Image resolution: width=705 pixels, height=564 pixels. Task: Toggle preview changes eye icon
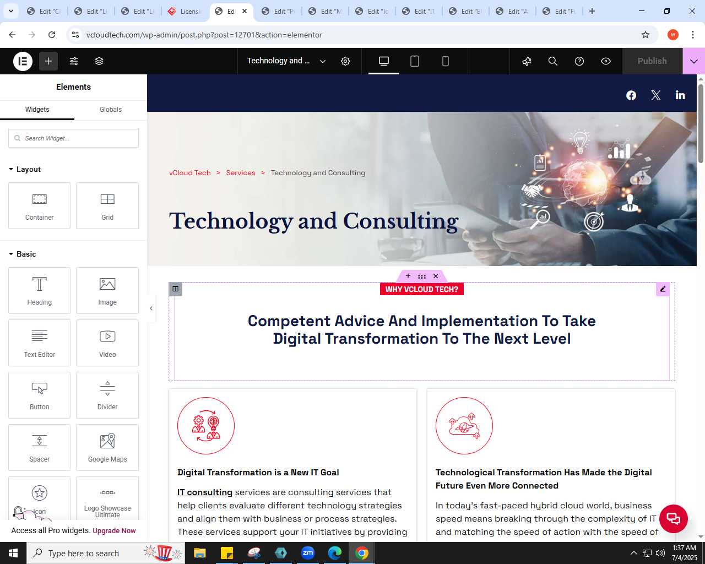click(606, 61)
